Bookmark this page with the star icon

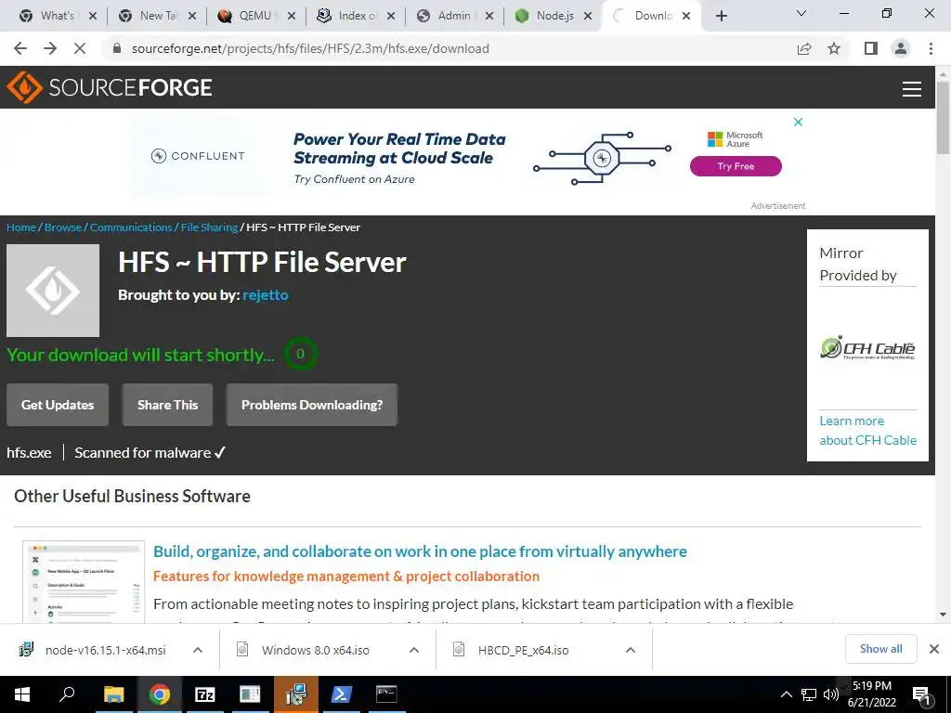click(x=834, y=48)
